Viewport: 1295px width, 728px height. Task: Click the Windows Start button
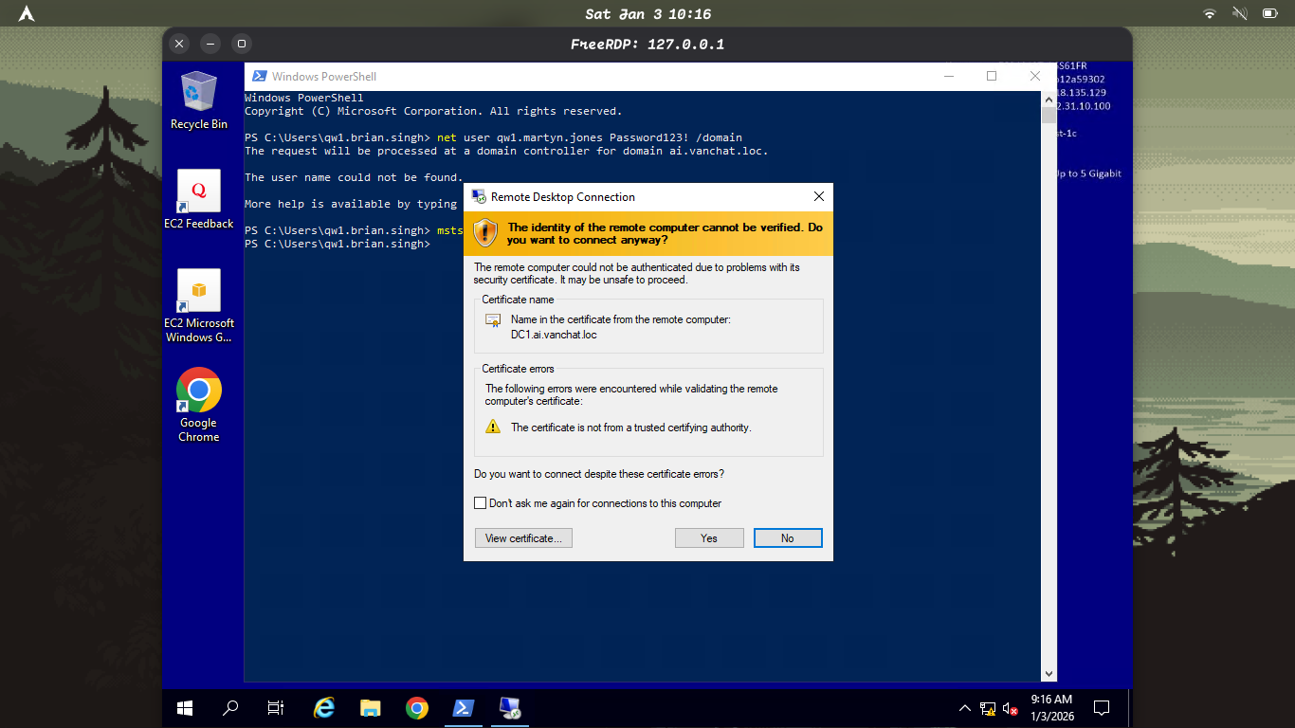coord(185,708)
